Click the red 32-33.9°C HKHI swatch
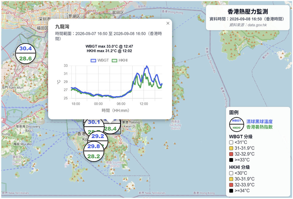293x199 pixels. [231, 185]
